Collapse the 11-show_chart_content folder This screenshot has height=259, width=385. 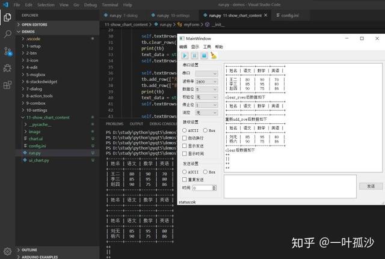(x=58, y=118)
